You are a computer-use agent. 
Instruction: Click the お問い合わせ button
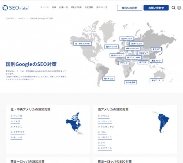pos(156,8)
